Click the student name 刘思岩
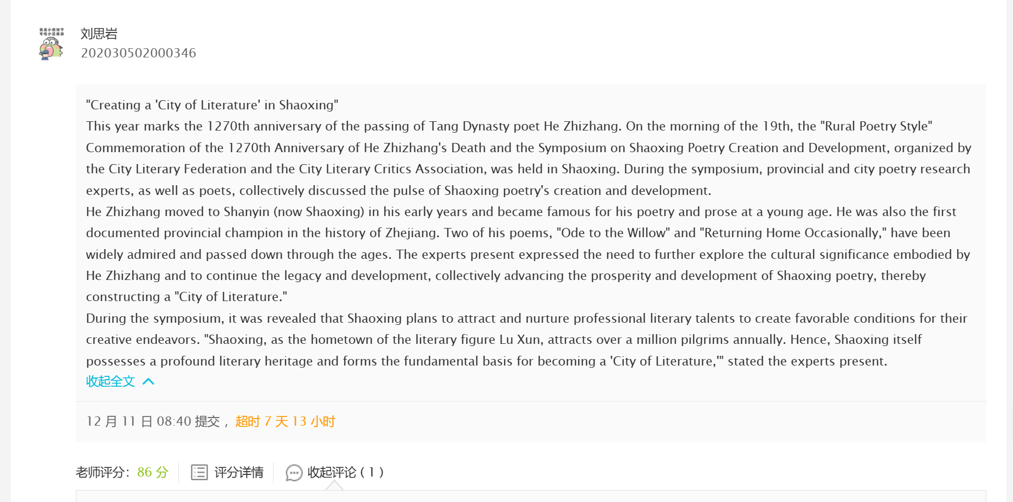 pos(99,34)
